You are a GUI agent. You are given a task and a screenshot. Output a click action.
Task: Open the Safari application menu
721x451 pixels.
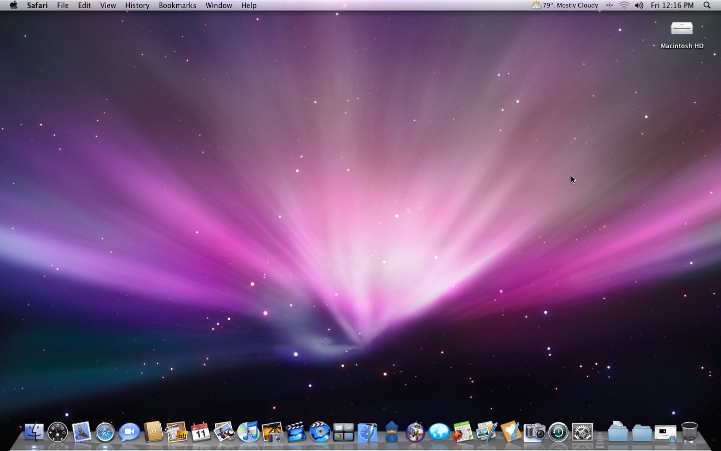click(38, 6)
